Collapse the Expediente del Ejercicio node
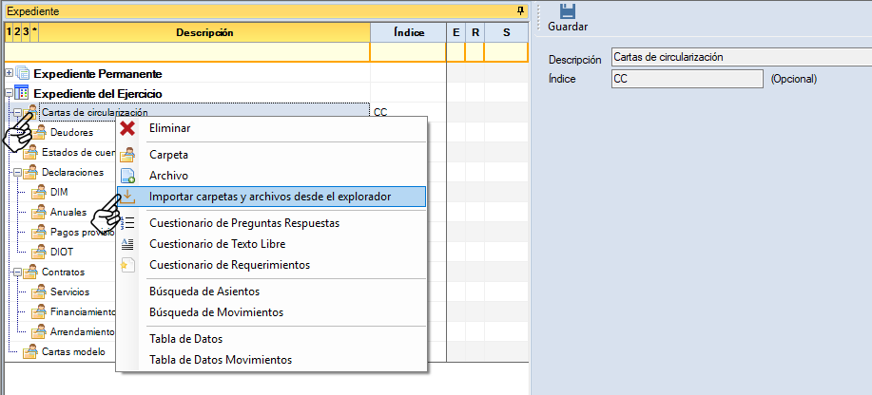872x395 pixels. 10,93
